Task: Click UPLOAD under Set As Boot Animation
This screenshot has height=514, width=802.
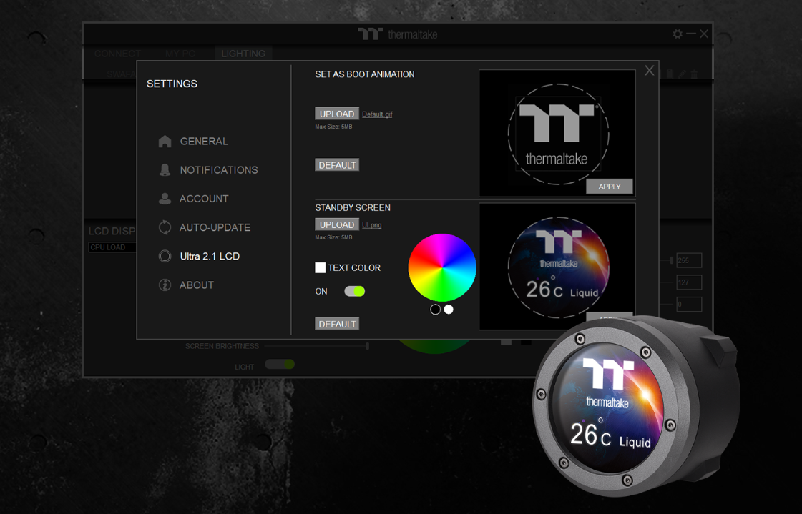Action: (x=336, y=114)
